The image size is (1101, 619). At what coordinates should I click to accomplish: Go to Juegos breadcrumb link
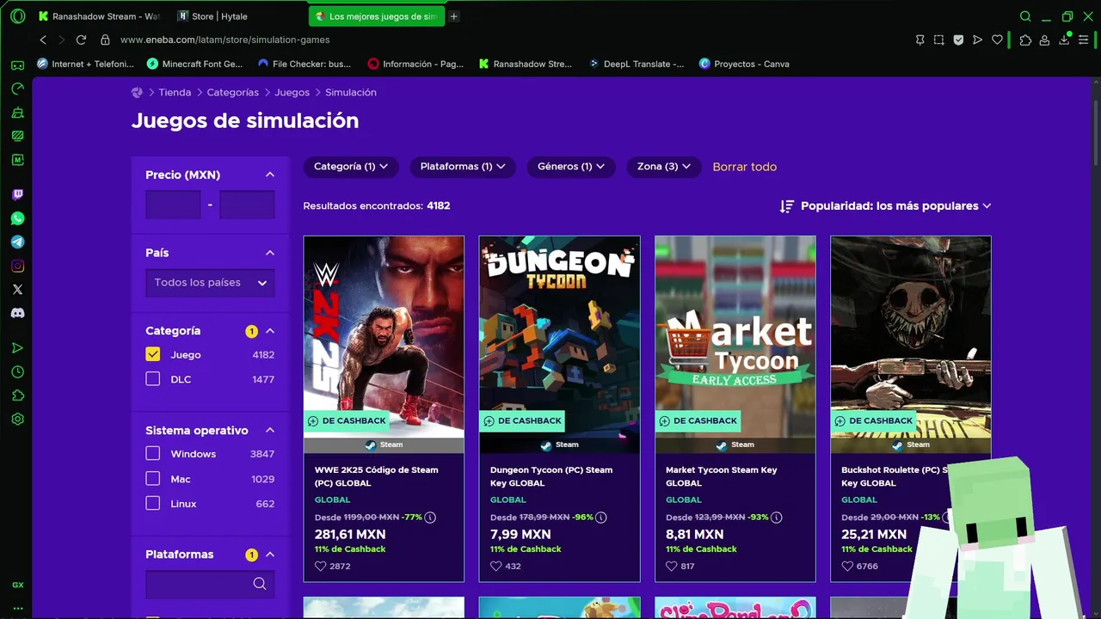292,92
